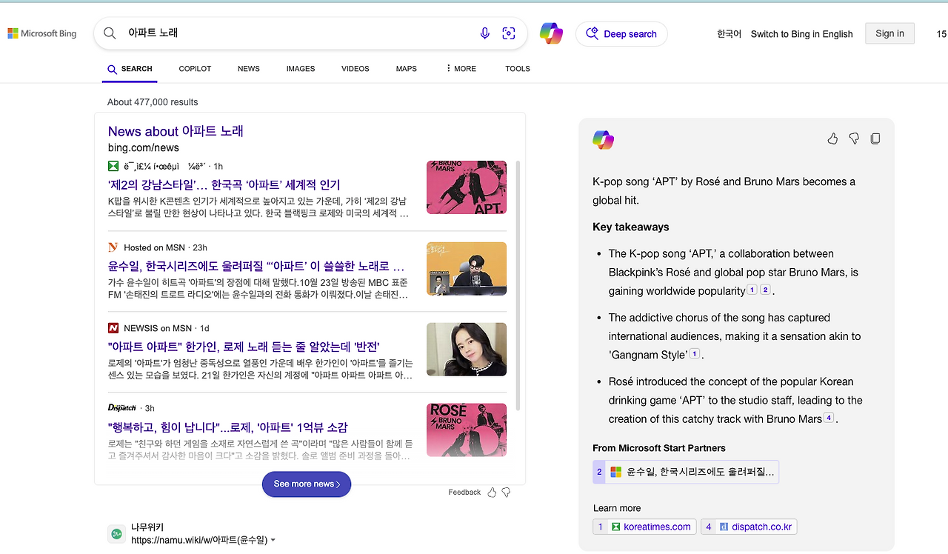Go to the IMAGES tab
This screenshot has height=554, width=948.
[x=301, y=69]
